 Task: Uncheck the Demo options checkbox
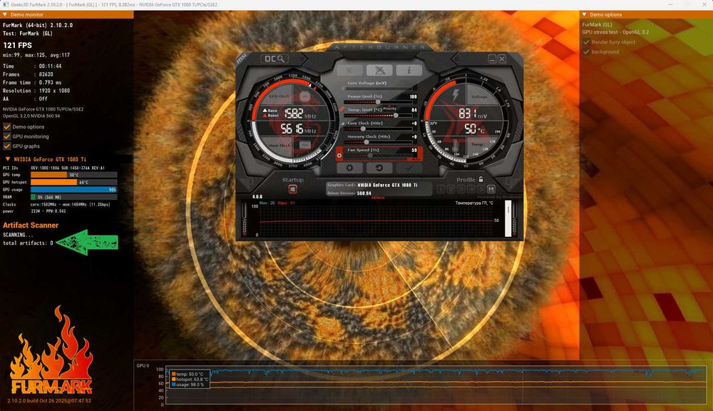tap(7, 127)
